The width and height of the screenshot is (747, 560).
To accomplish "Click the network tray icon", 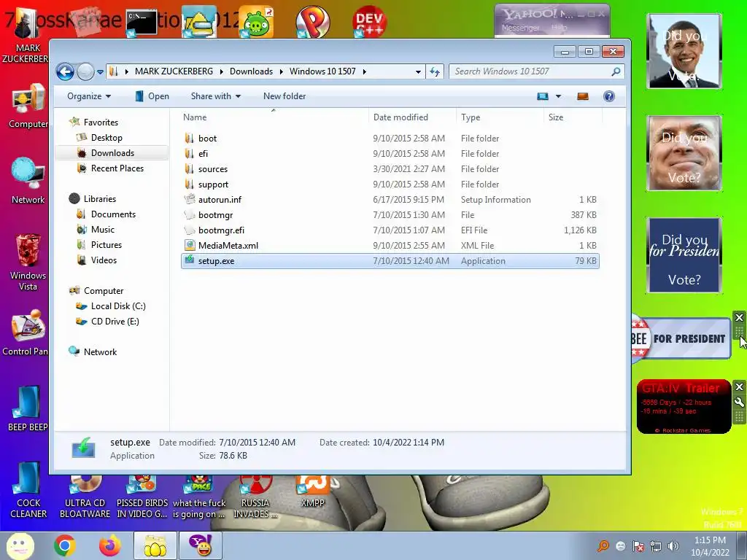I will coord(656,546).
